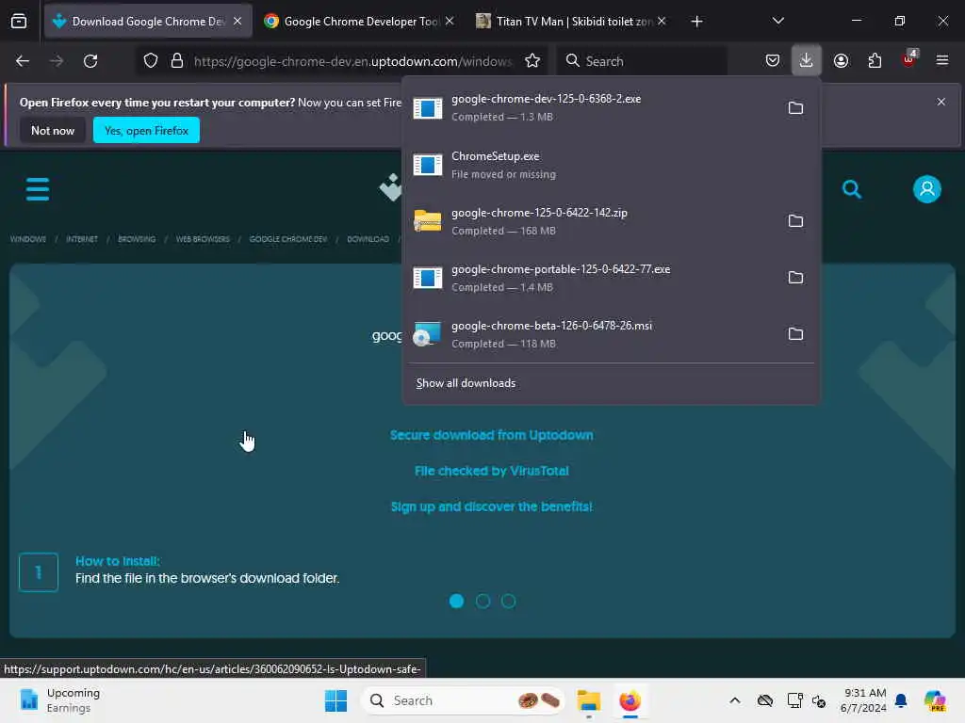Open google-chrome-beta-126-0-6478-26.msi download entry

click(x=591, y=334)
